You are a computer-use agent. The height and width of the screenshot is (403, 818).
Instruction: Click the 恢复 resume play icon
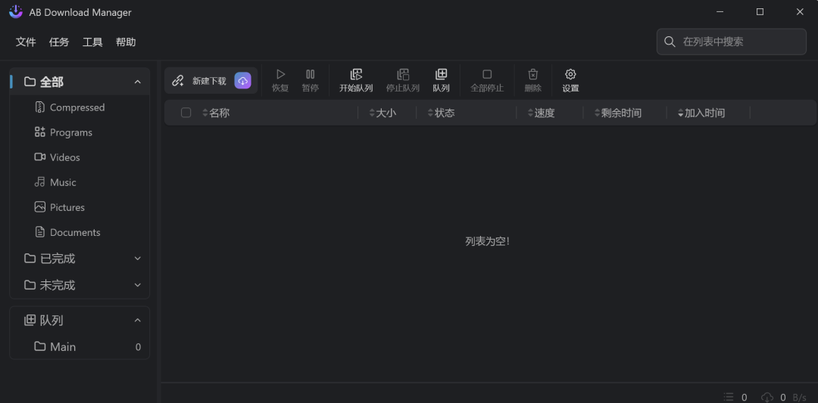[x=281, y=74]
